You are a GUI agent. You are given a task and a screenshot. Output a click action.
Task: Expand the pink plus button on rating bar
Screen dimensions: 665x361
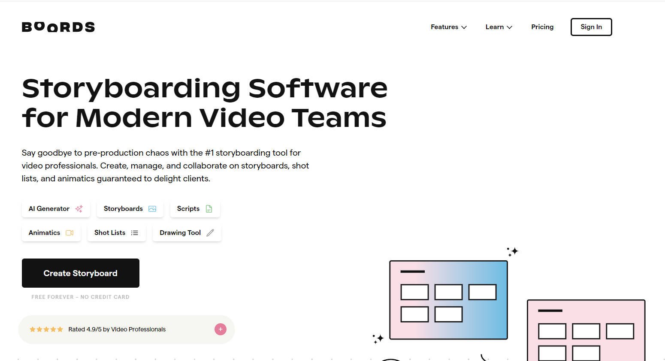220,329
